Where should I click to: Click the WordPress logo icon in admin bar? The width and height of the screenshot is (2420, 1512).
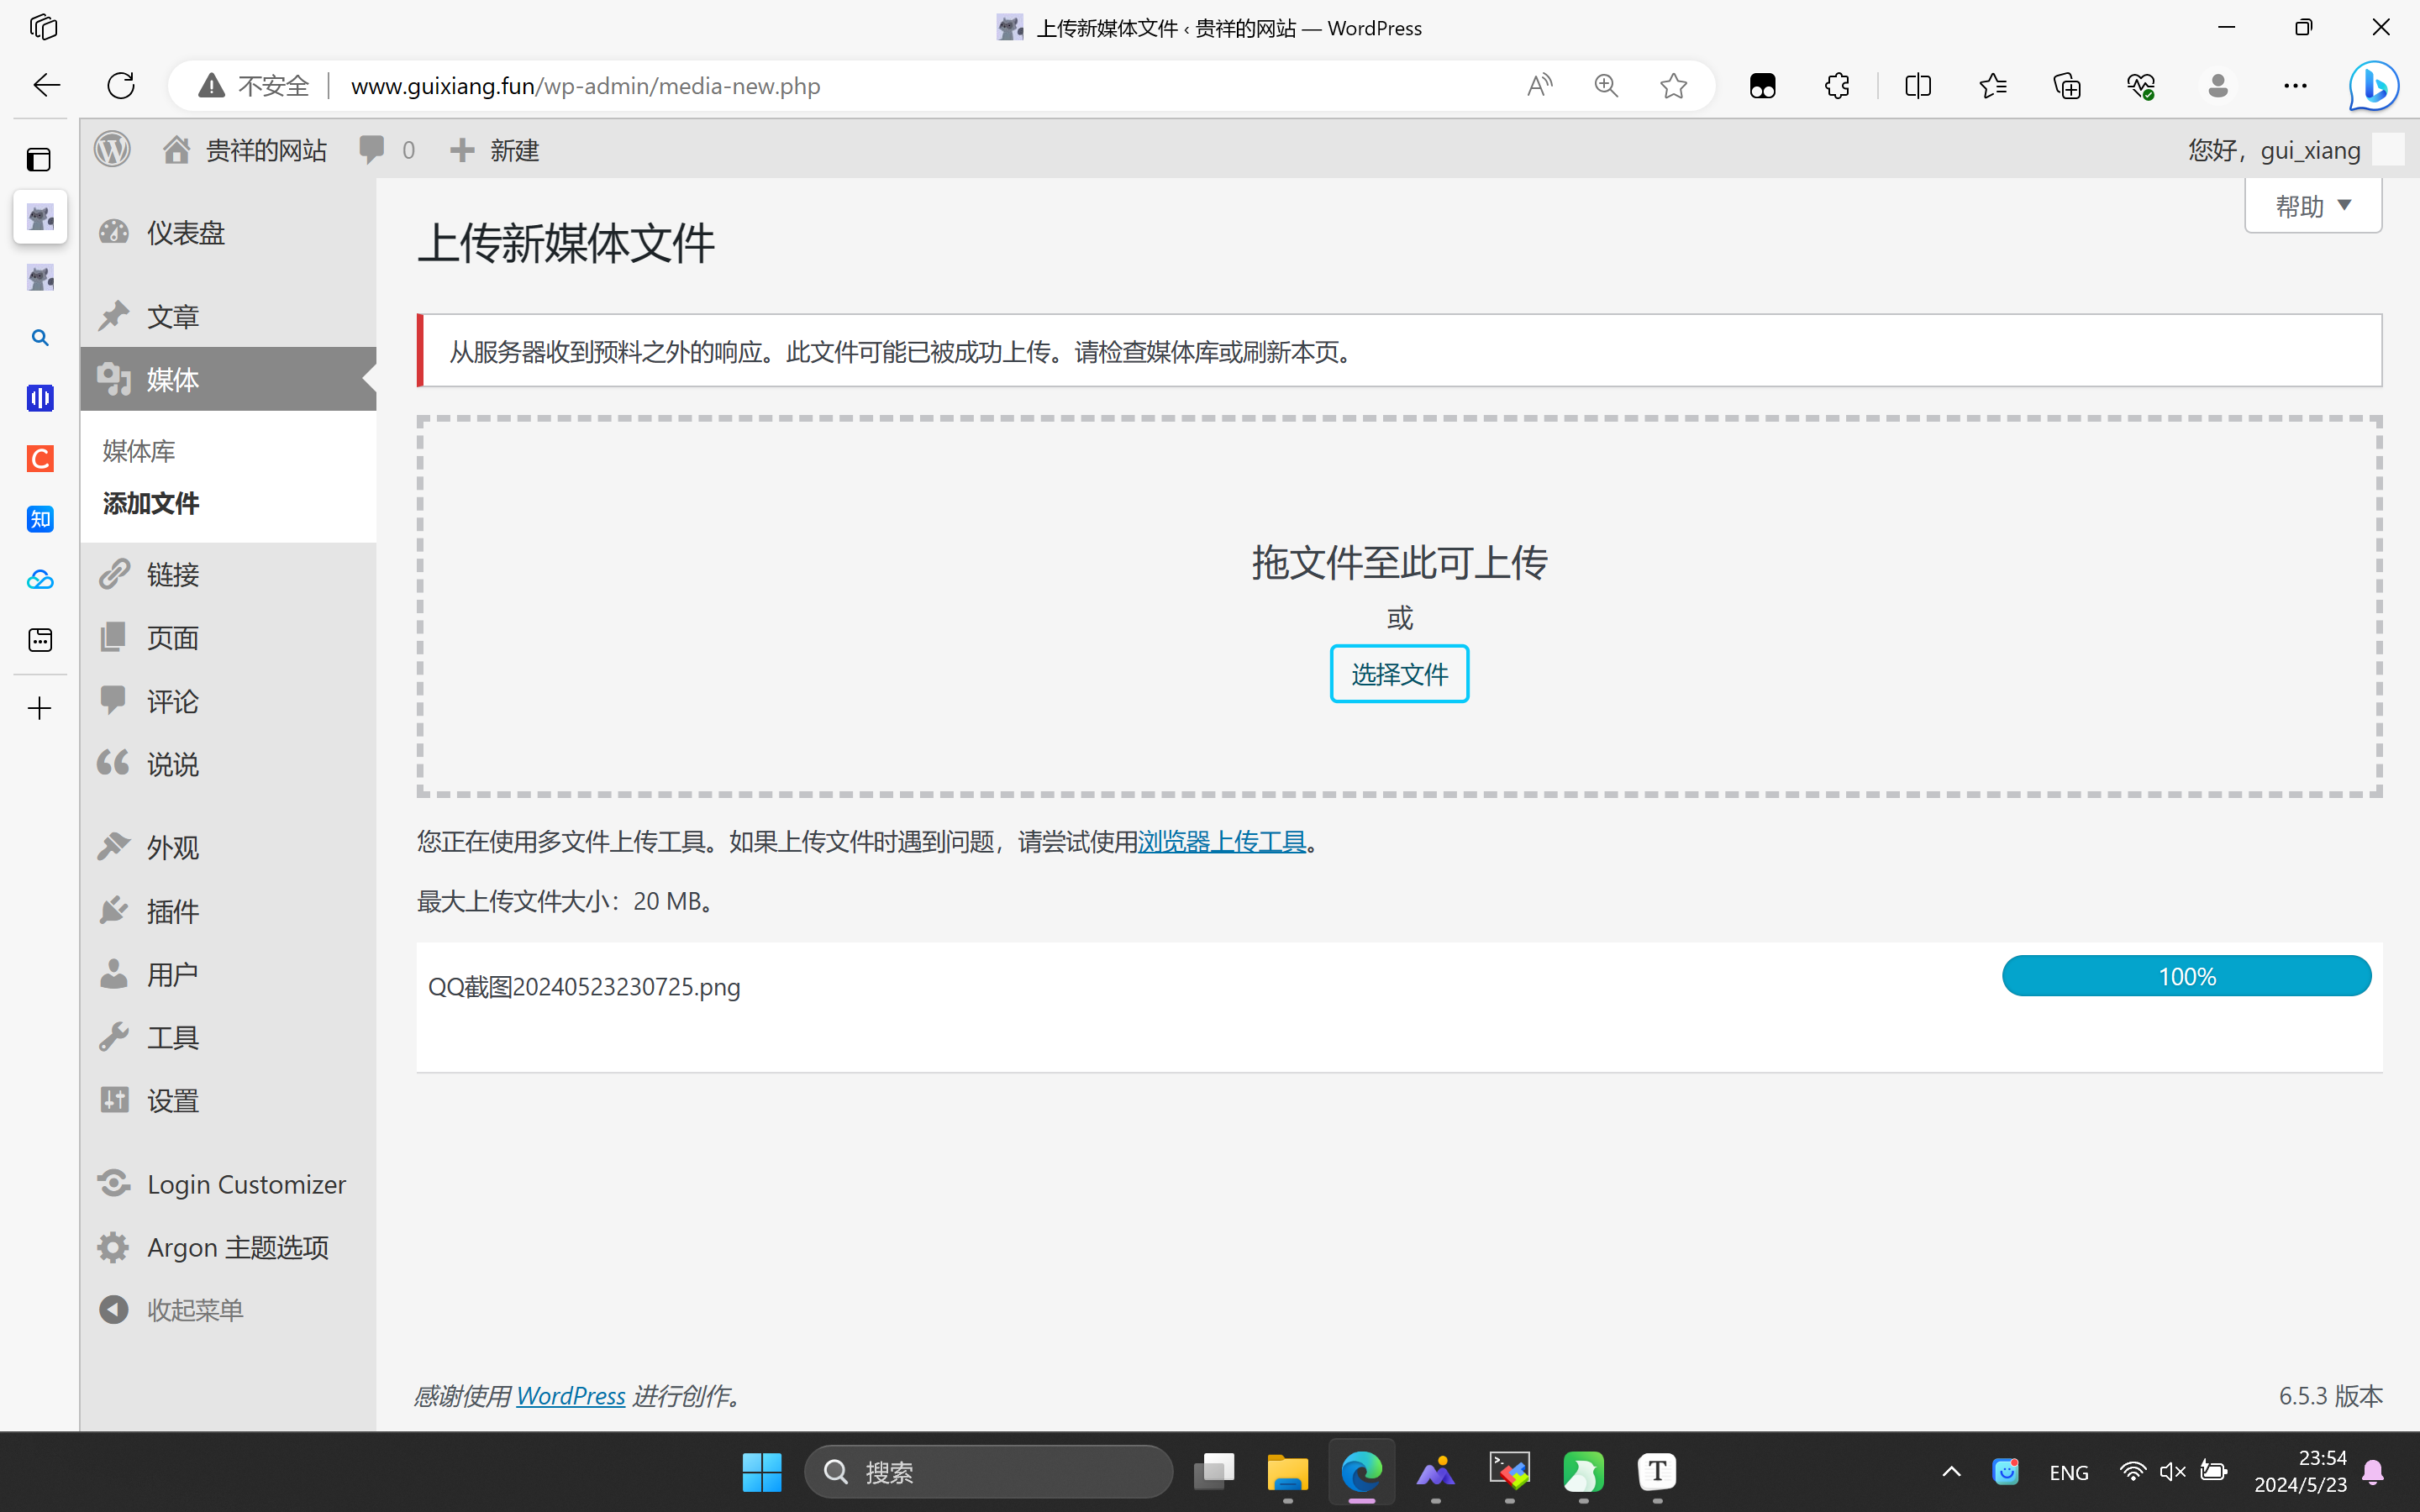(112, 150)
